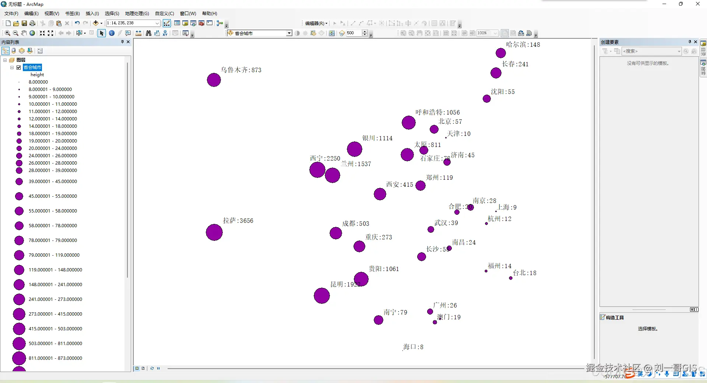
Task: Select the 省会城市 layer name
Action: (x=32, y=67)
